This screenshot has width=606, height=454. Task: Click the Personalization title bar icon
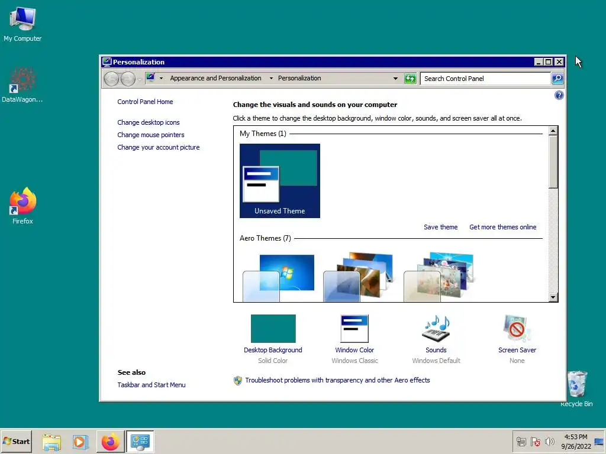click(x=107, y=61)
